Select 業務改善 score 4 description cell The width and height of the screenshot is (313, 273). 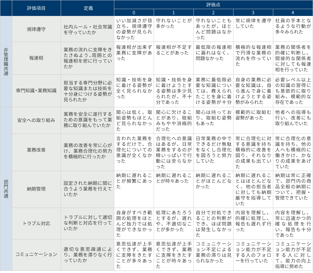[293, 152]
